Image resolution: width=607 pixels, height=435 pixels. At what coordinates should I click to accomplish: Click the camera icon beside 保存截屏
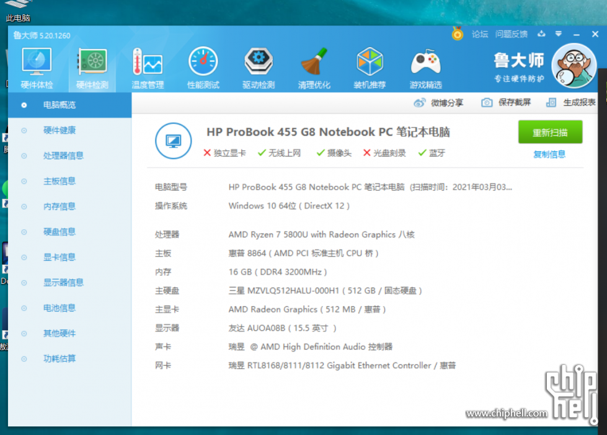487,103
